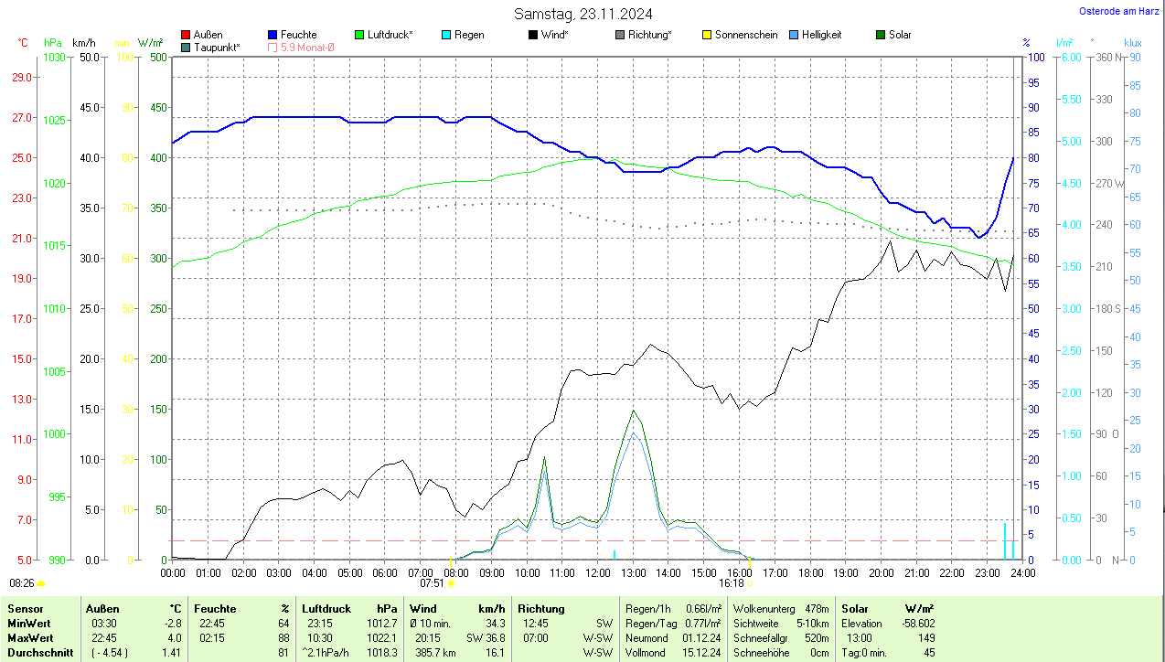Viewport: 1165px width, 662px height.
Task: Click the black Wind legend square
Action: pos(533,35)
